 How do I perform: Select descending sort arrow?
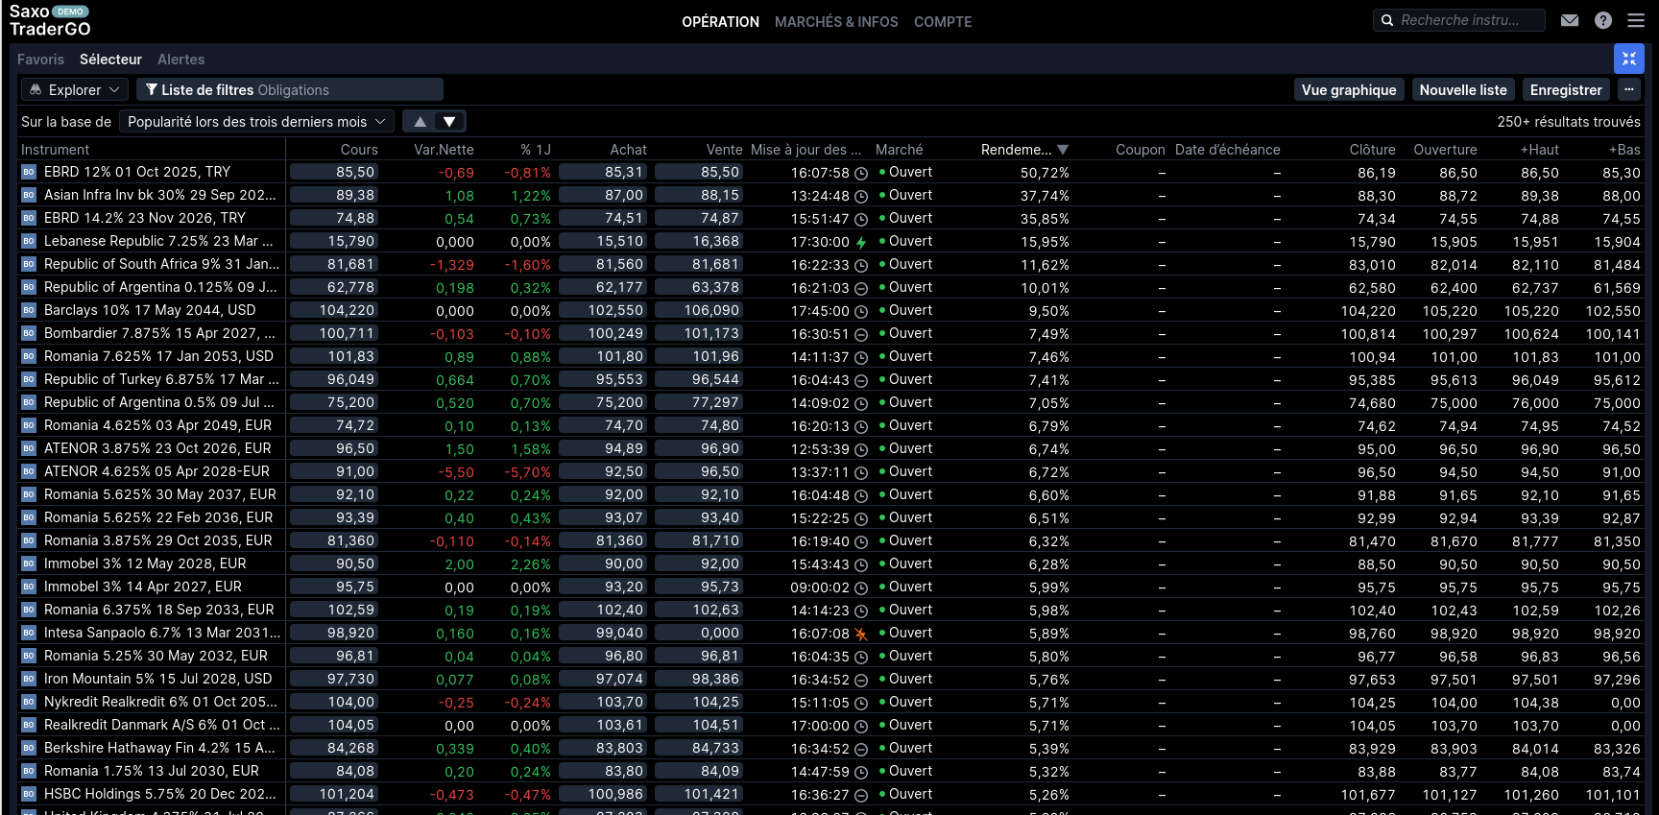449,121
